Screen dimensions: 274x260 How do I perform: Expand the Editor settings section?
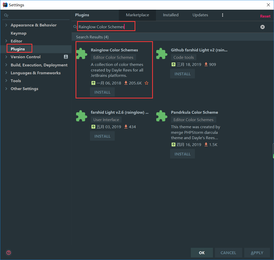(6, 41)
